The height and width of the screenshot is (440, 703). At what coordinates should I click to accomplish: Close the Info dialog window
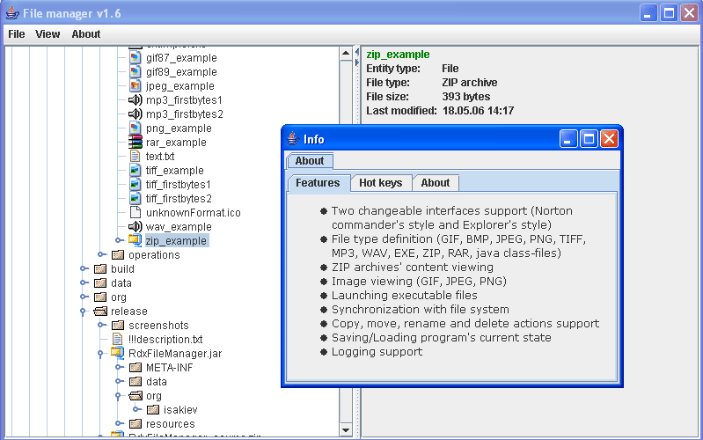coord(610,139)
